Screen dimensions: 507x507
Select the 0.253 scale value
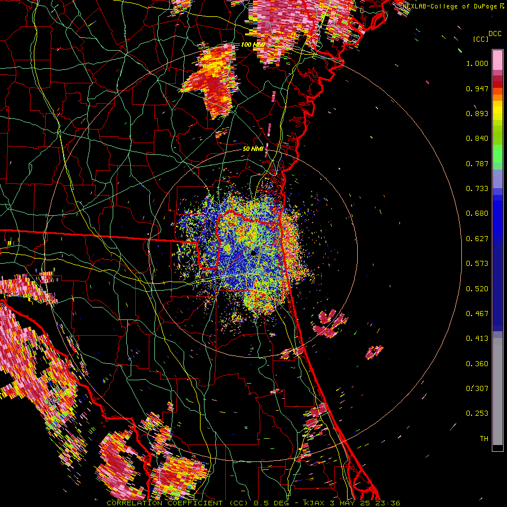pos(477,413)
